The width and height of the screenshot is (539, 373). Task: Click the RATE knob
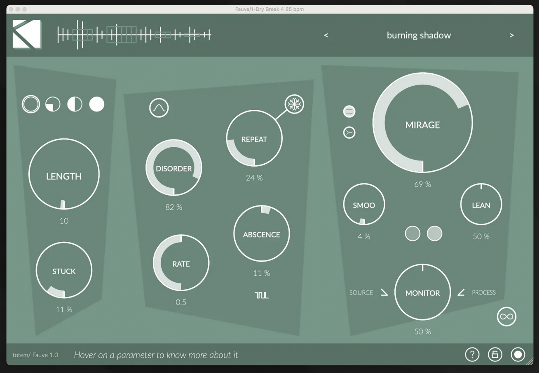click(x=181, y=263)
